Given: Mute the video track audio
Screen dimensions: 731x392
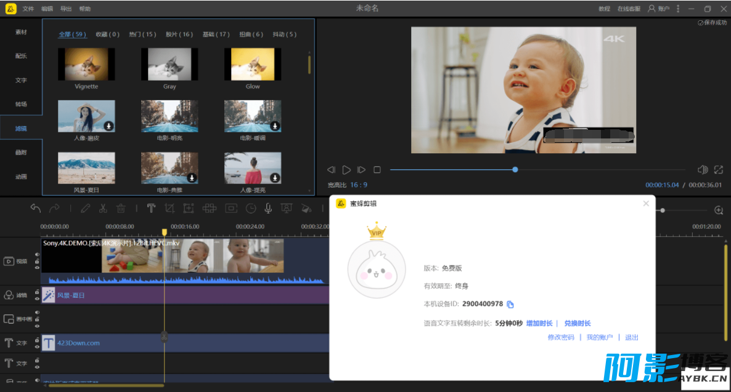Looking at the screenshot, I should 37,254.
